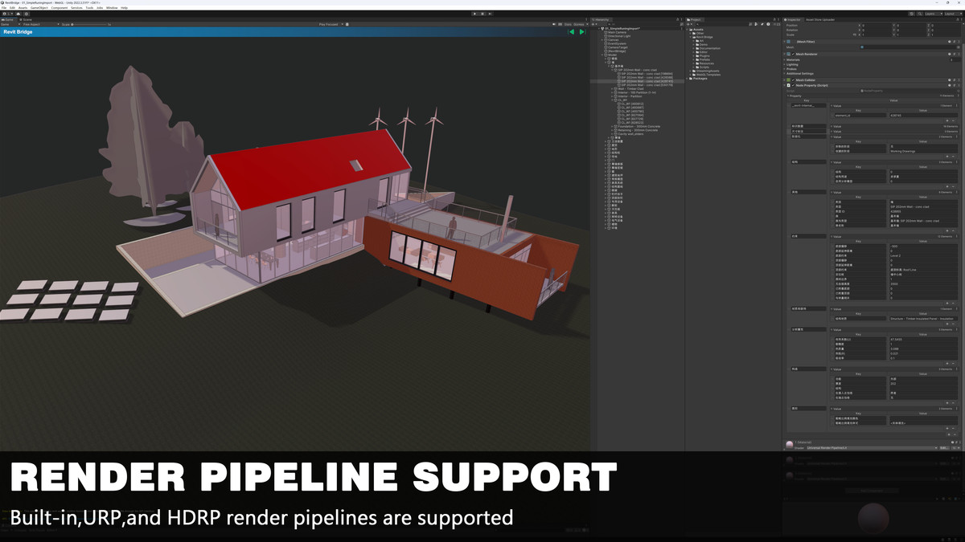Viewport: 965px width, 542px height.
Task: Select Main Camera in the Hierarchy
Action: tap(617, 33)
